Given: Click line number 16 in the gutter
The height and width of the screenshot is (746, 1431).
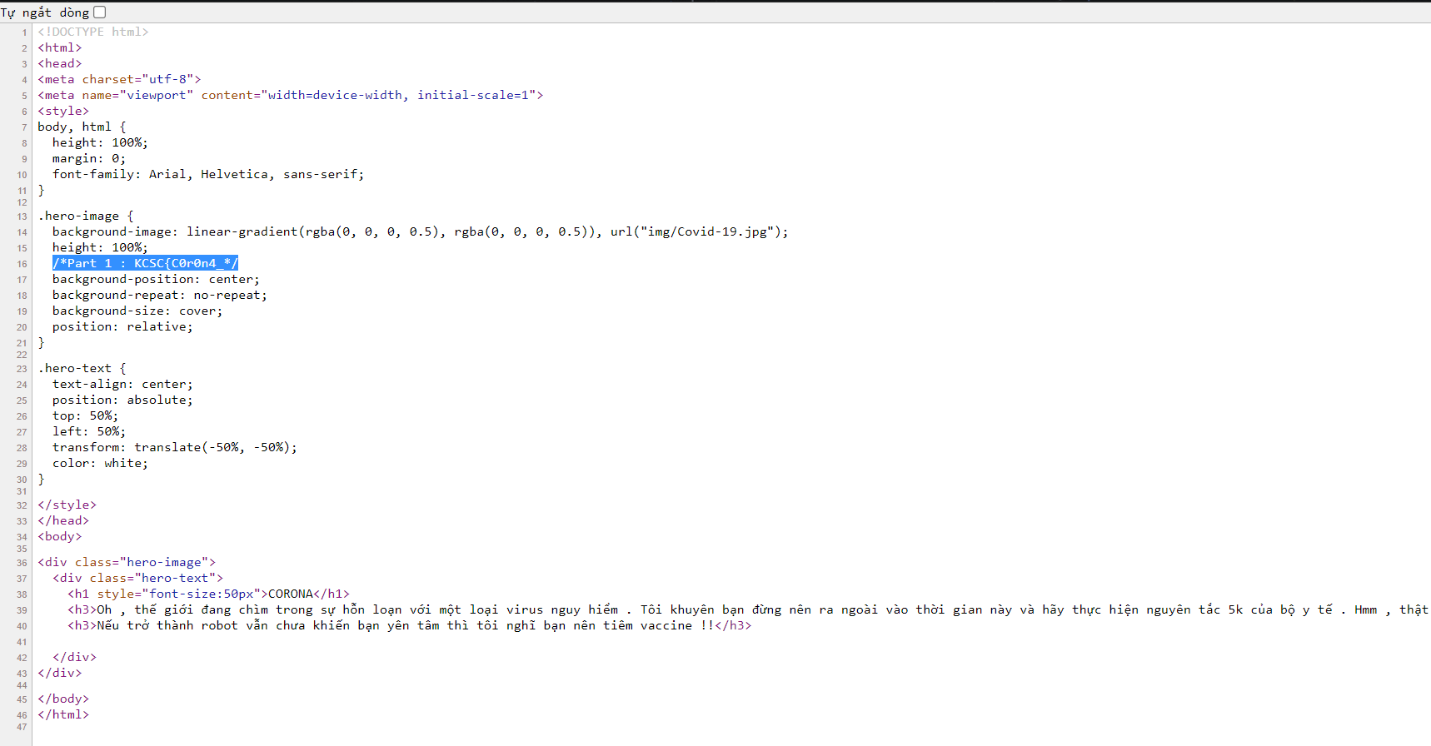Looking at the screenshot, I should [22, 264].
